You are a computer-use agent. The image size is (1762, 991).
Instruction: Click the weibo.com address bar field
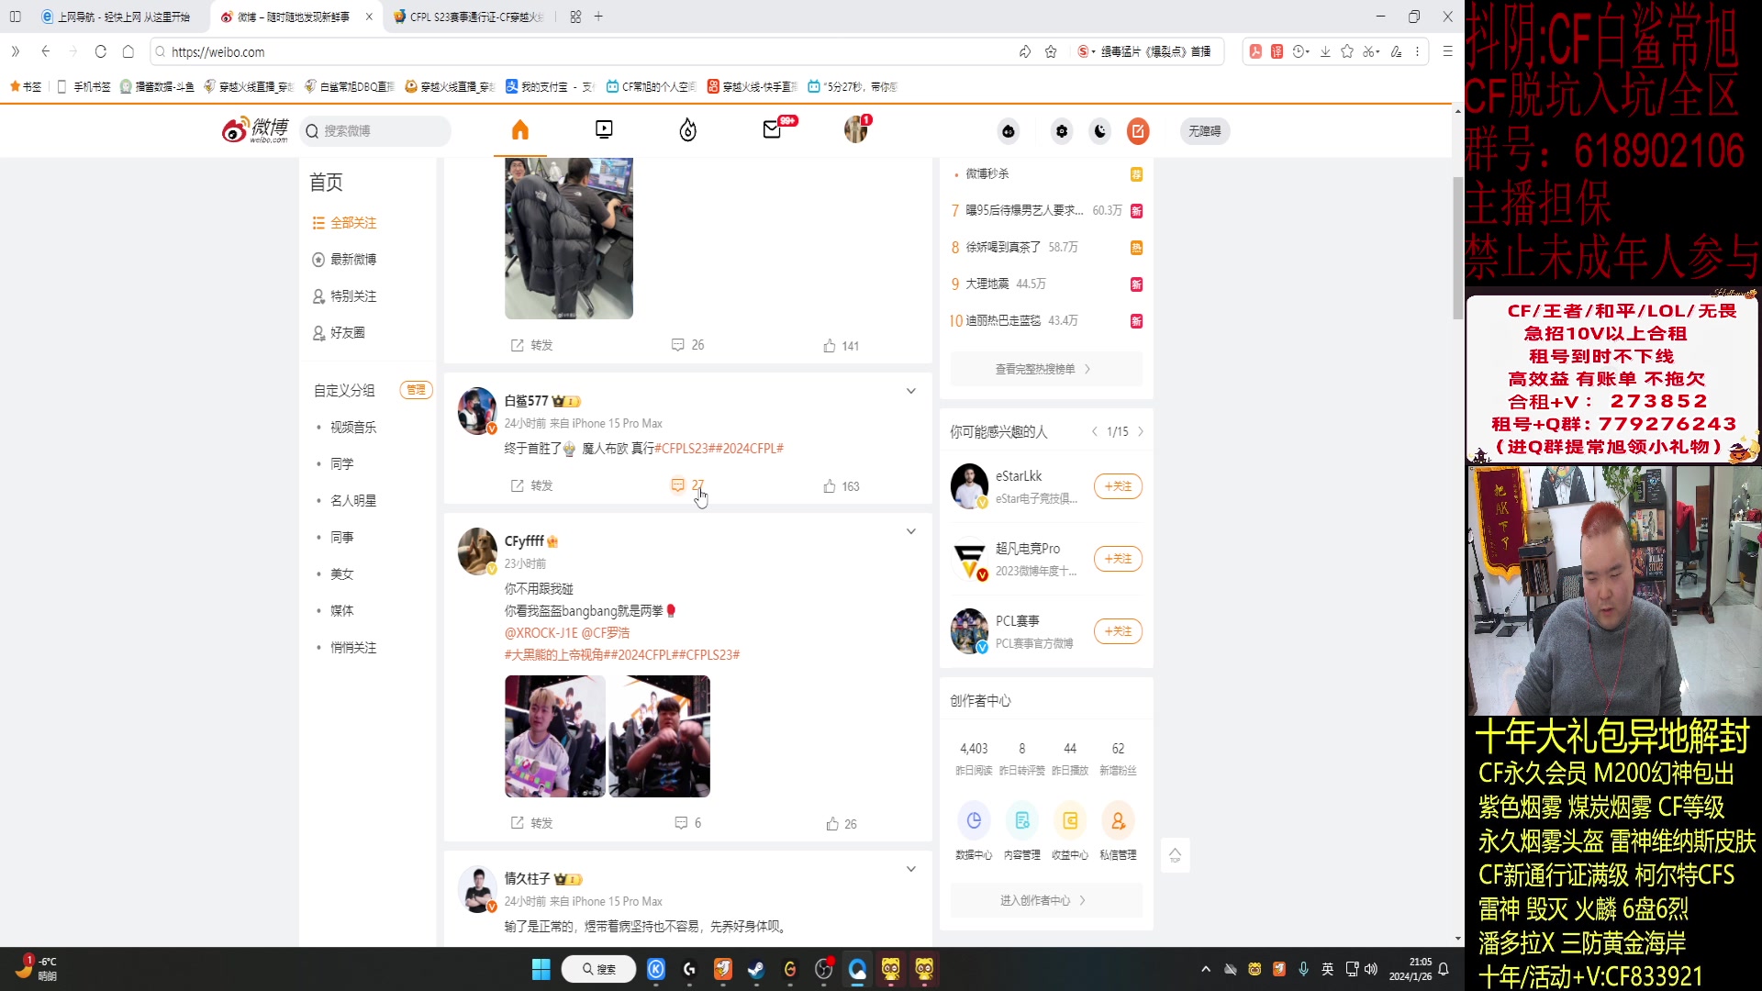tap(367, 51)
